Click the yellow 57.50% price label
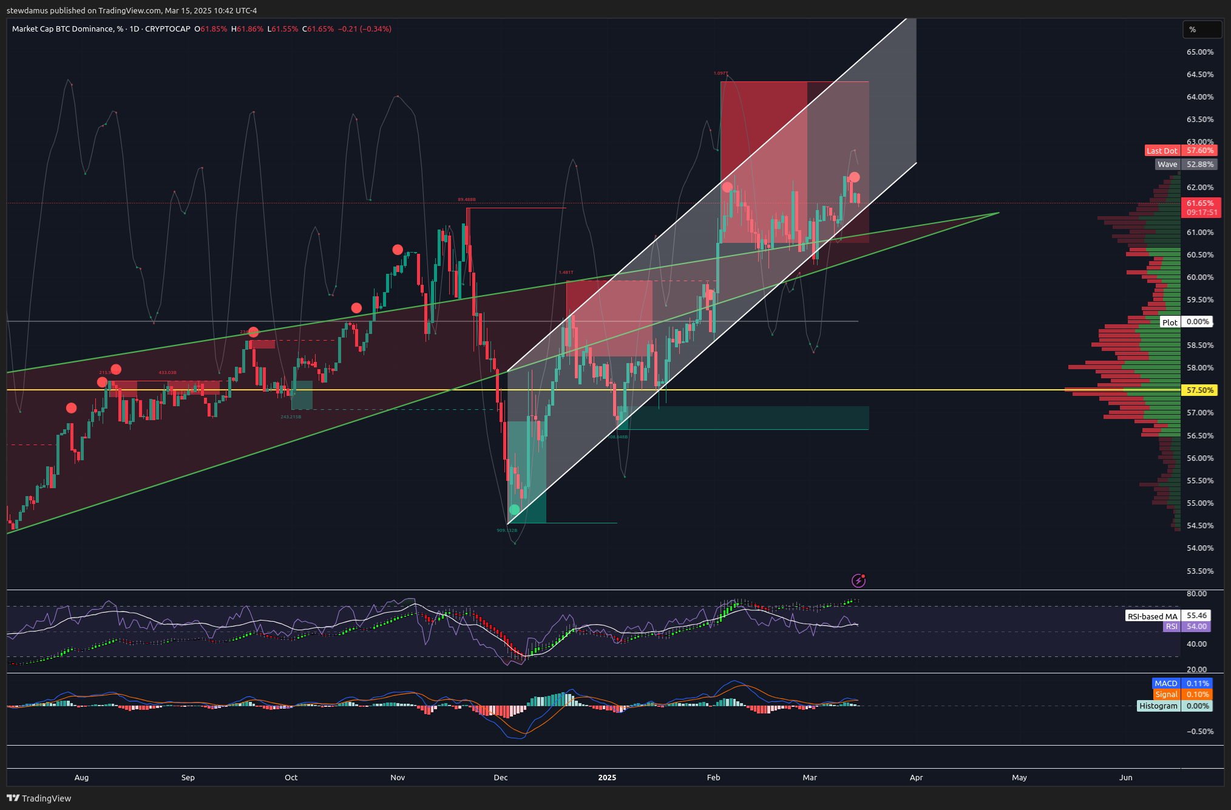The width and height of the screenshot is (1231, 810). coord(1200,390)
